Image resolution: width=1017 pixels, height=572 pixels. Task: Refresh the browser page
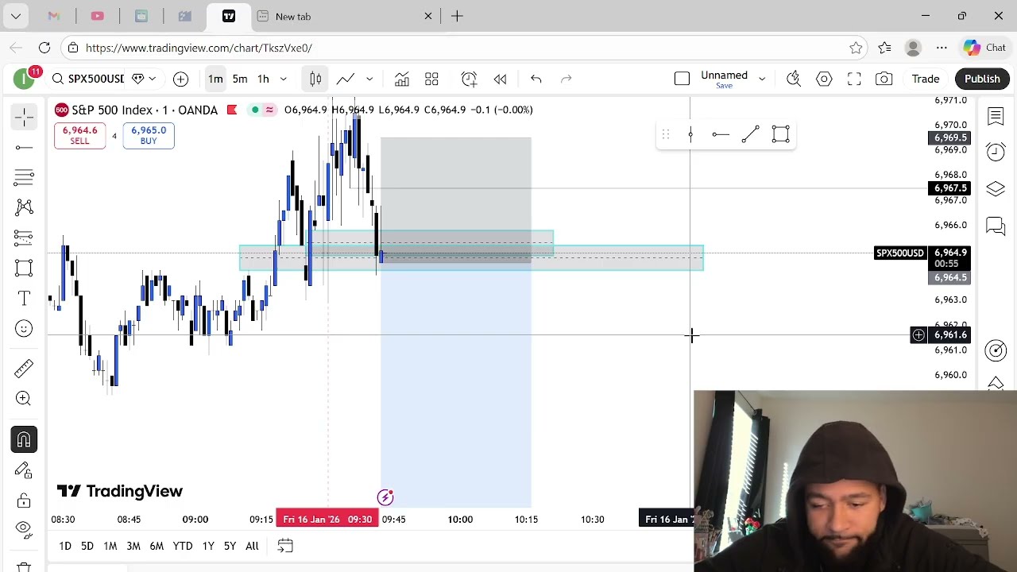(44, 48)
